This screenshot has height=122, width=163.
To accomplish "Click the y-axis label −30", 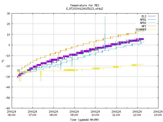I will pos(8,77).
